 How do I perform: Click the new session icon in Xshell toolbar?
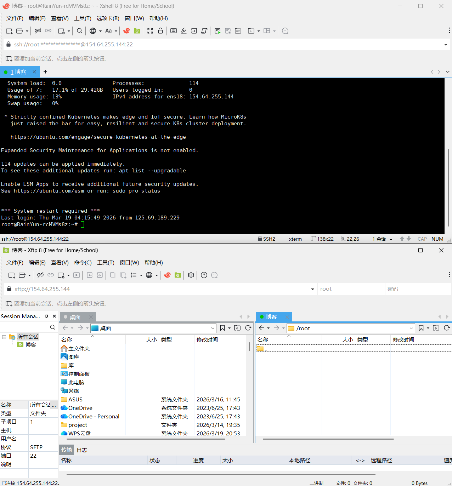tap(9, 31)
